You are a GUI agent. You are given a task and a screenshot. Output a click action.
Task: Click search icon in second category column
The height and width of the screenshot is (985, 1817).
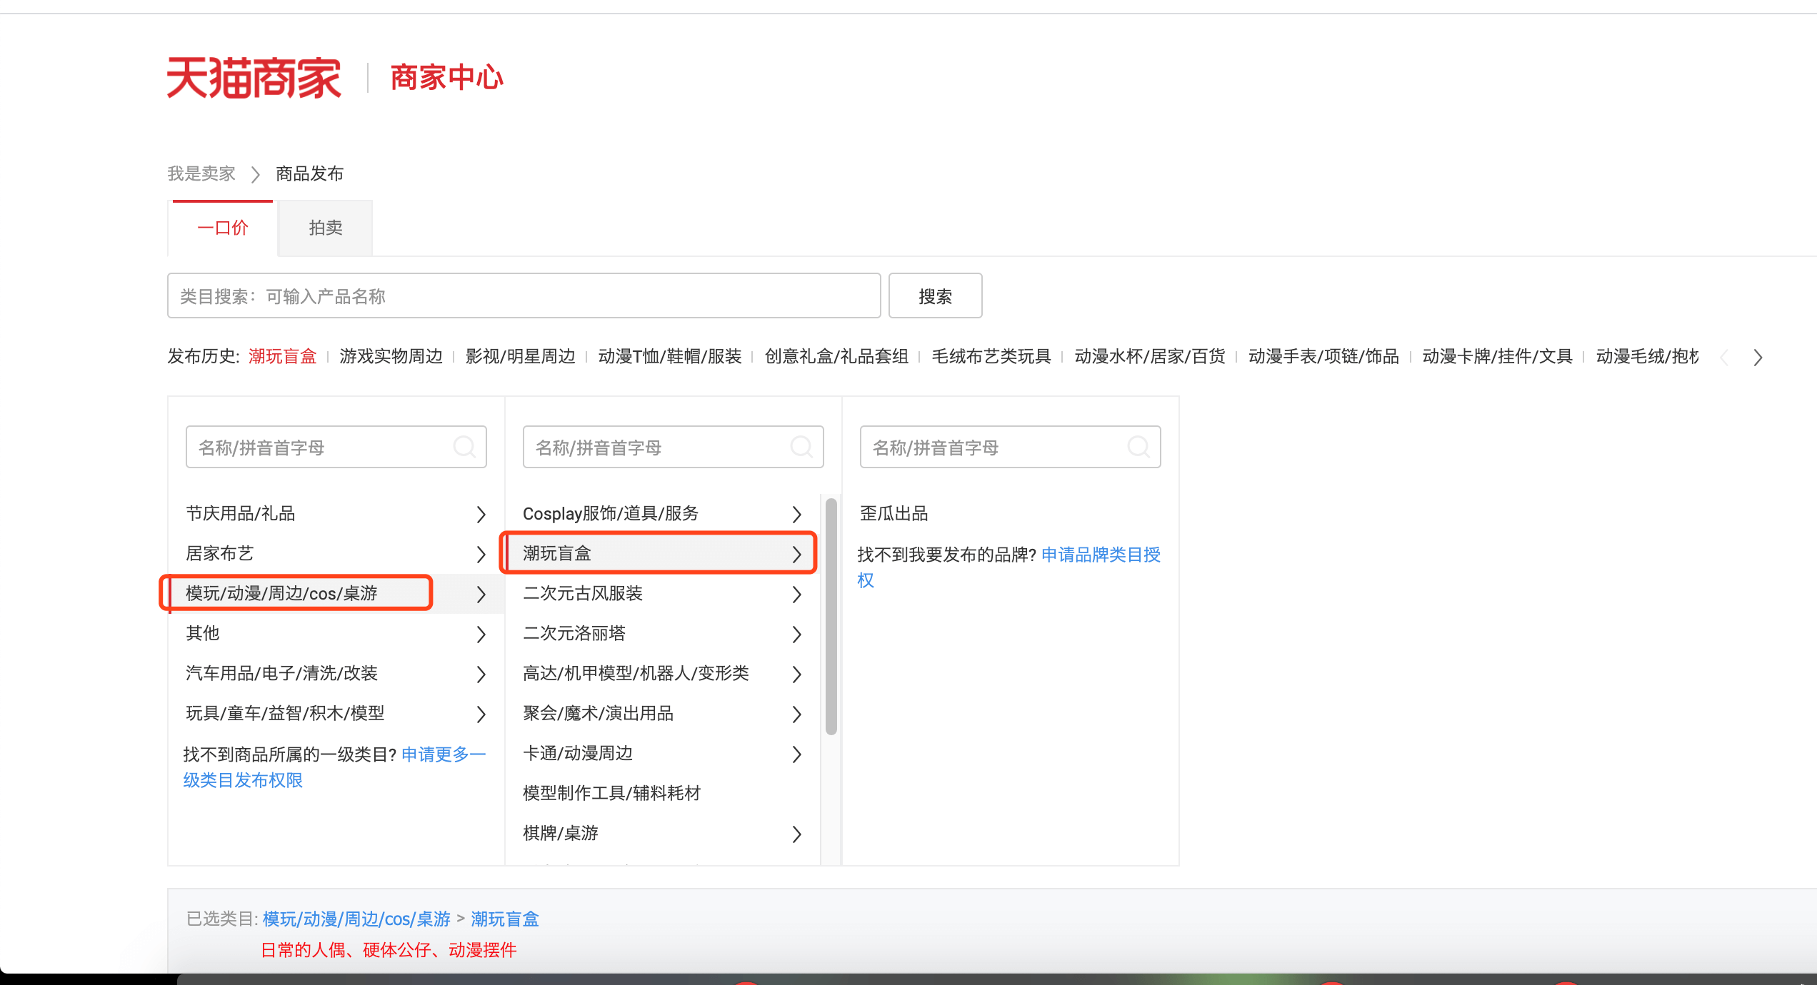point(801,448)
